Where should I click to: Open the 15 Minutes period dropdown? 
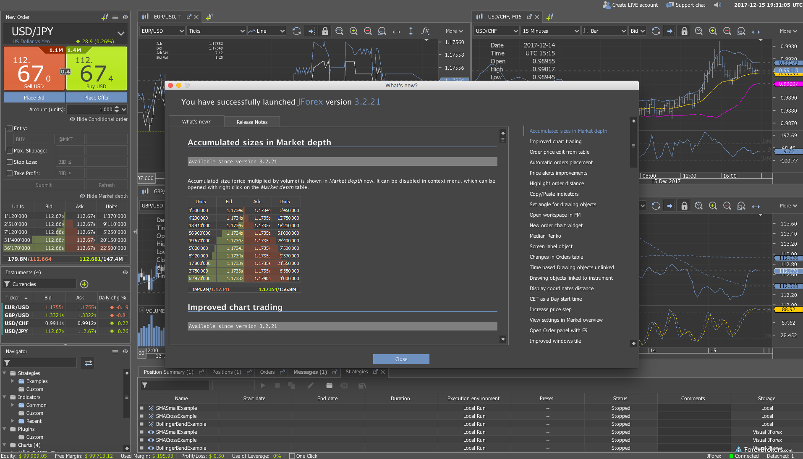pos(550,31)
